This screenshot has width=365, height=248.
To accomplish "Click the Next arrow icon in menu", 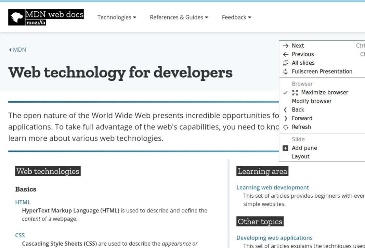I will click(286, 46).
